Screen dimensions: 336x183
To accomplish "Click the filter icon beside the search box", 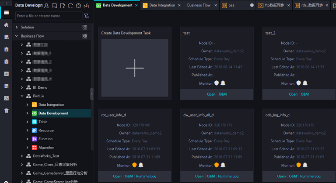I will tap(86, 16).
